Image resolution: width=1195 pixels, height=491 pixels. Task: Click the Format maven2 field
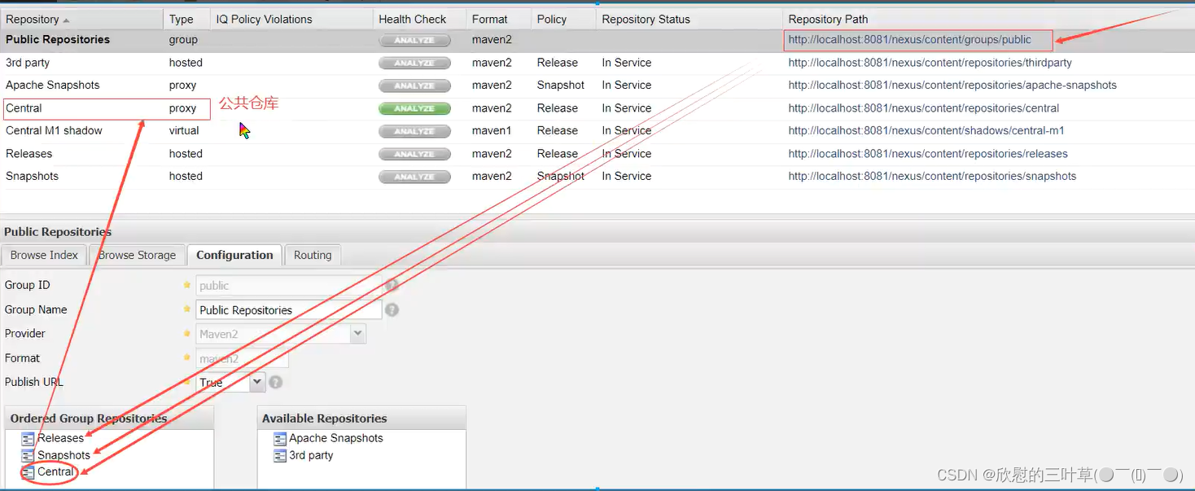(242, 358)
